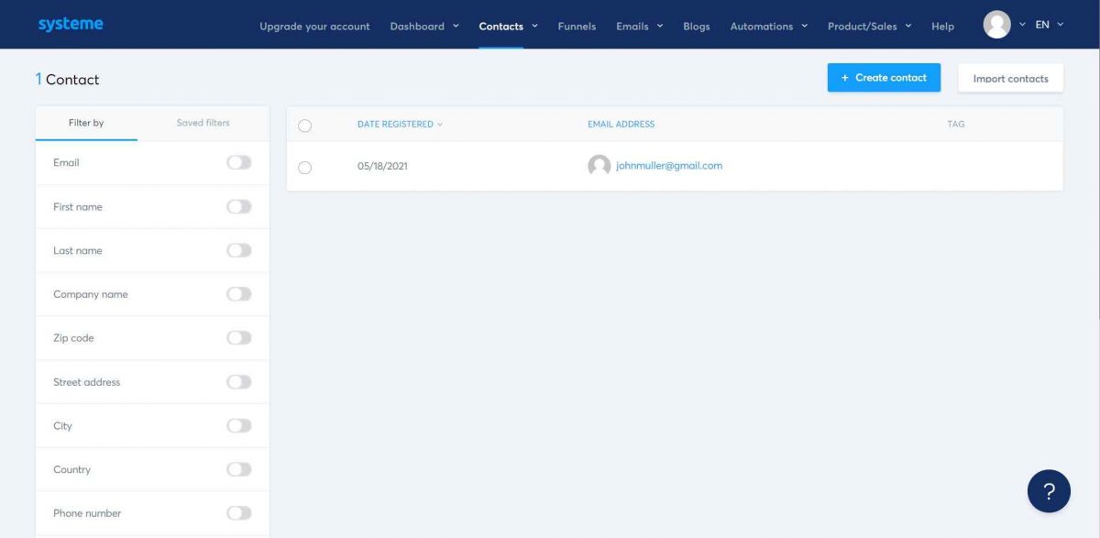This screenshot has width=1100, height=538.
Task: Toggle the Zip code filter
Action: (x=238, y=338)
